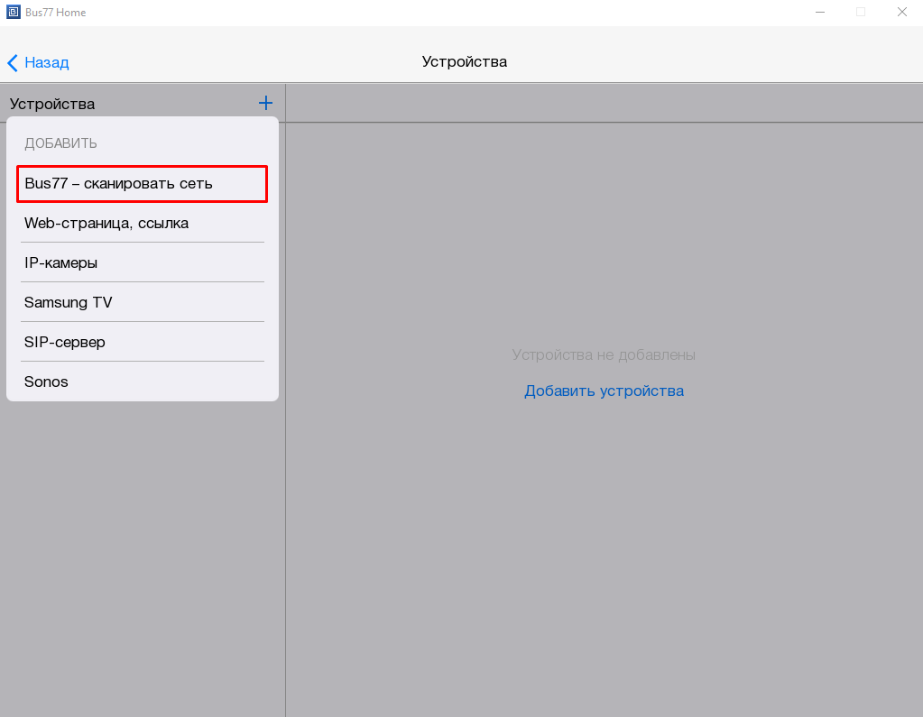
Task: Choose "SIP-сервер" menu entry
Action: [x=65, y=342]
